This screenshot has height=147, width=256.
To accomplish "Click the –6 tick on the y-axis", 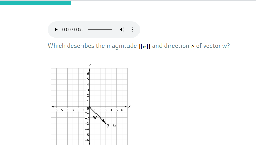I will 87,140.
